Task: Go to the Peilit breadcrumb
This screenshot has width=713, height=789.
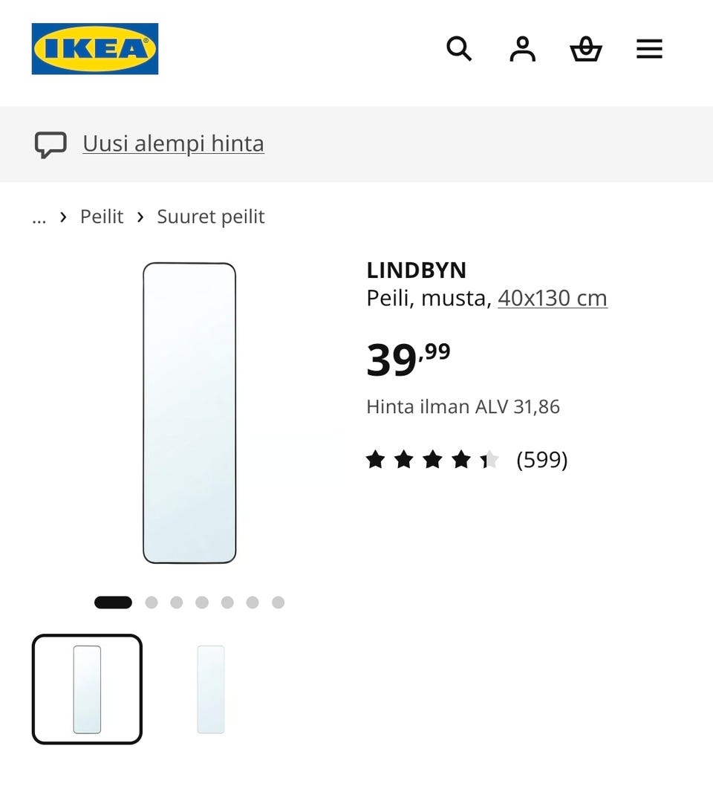Action: click(x=102, y=216)
